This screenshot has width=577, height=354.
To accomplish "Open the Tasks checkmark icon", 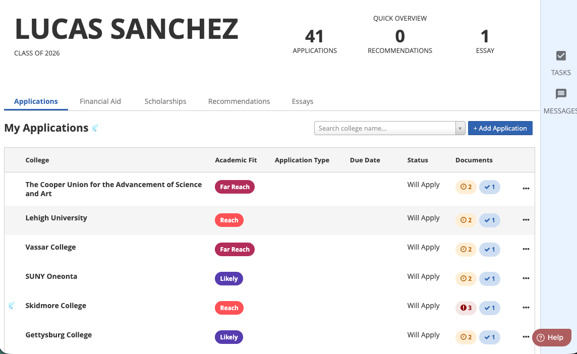I will click(x=561, y=56).
